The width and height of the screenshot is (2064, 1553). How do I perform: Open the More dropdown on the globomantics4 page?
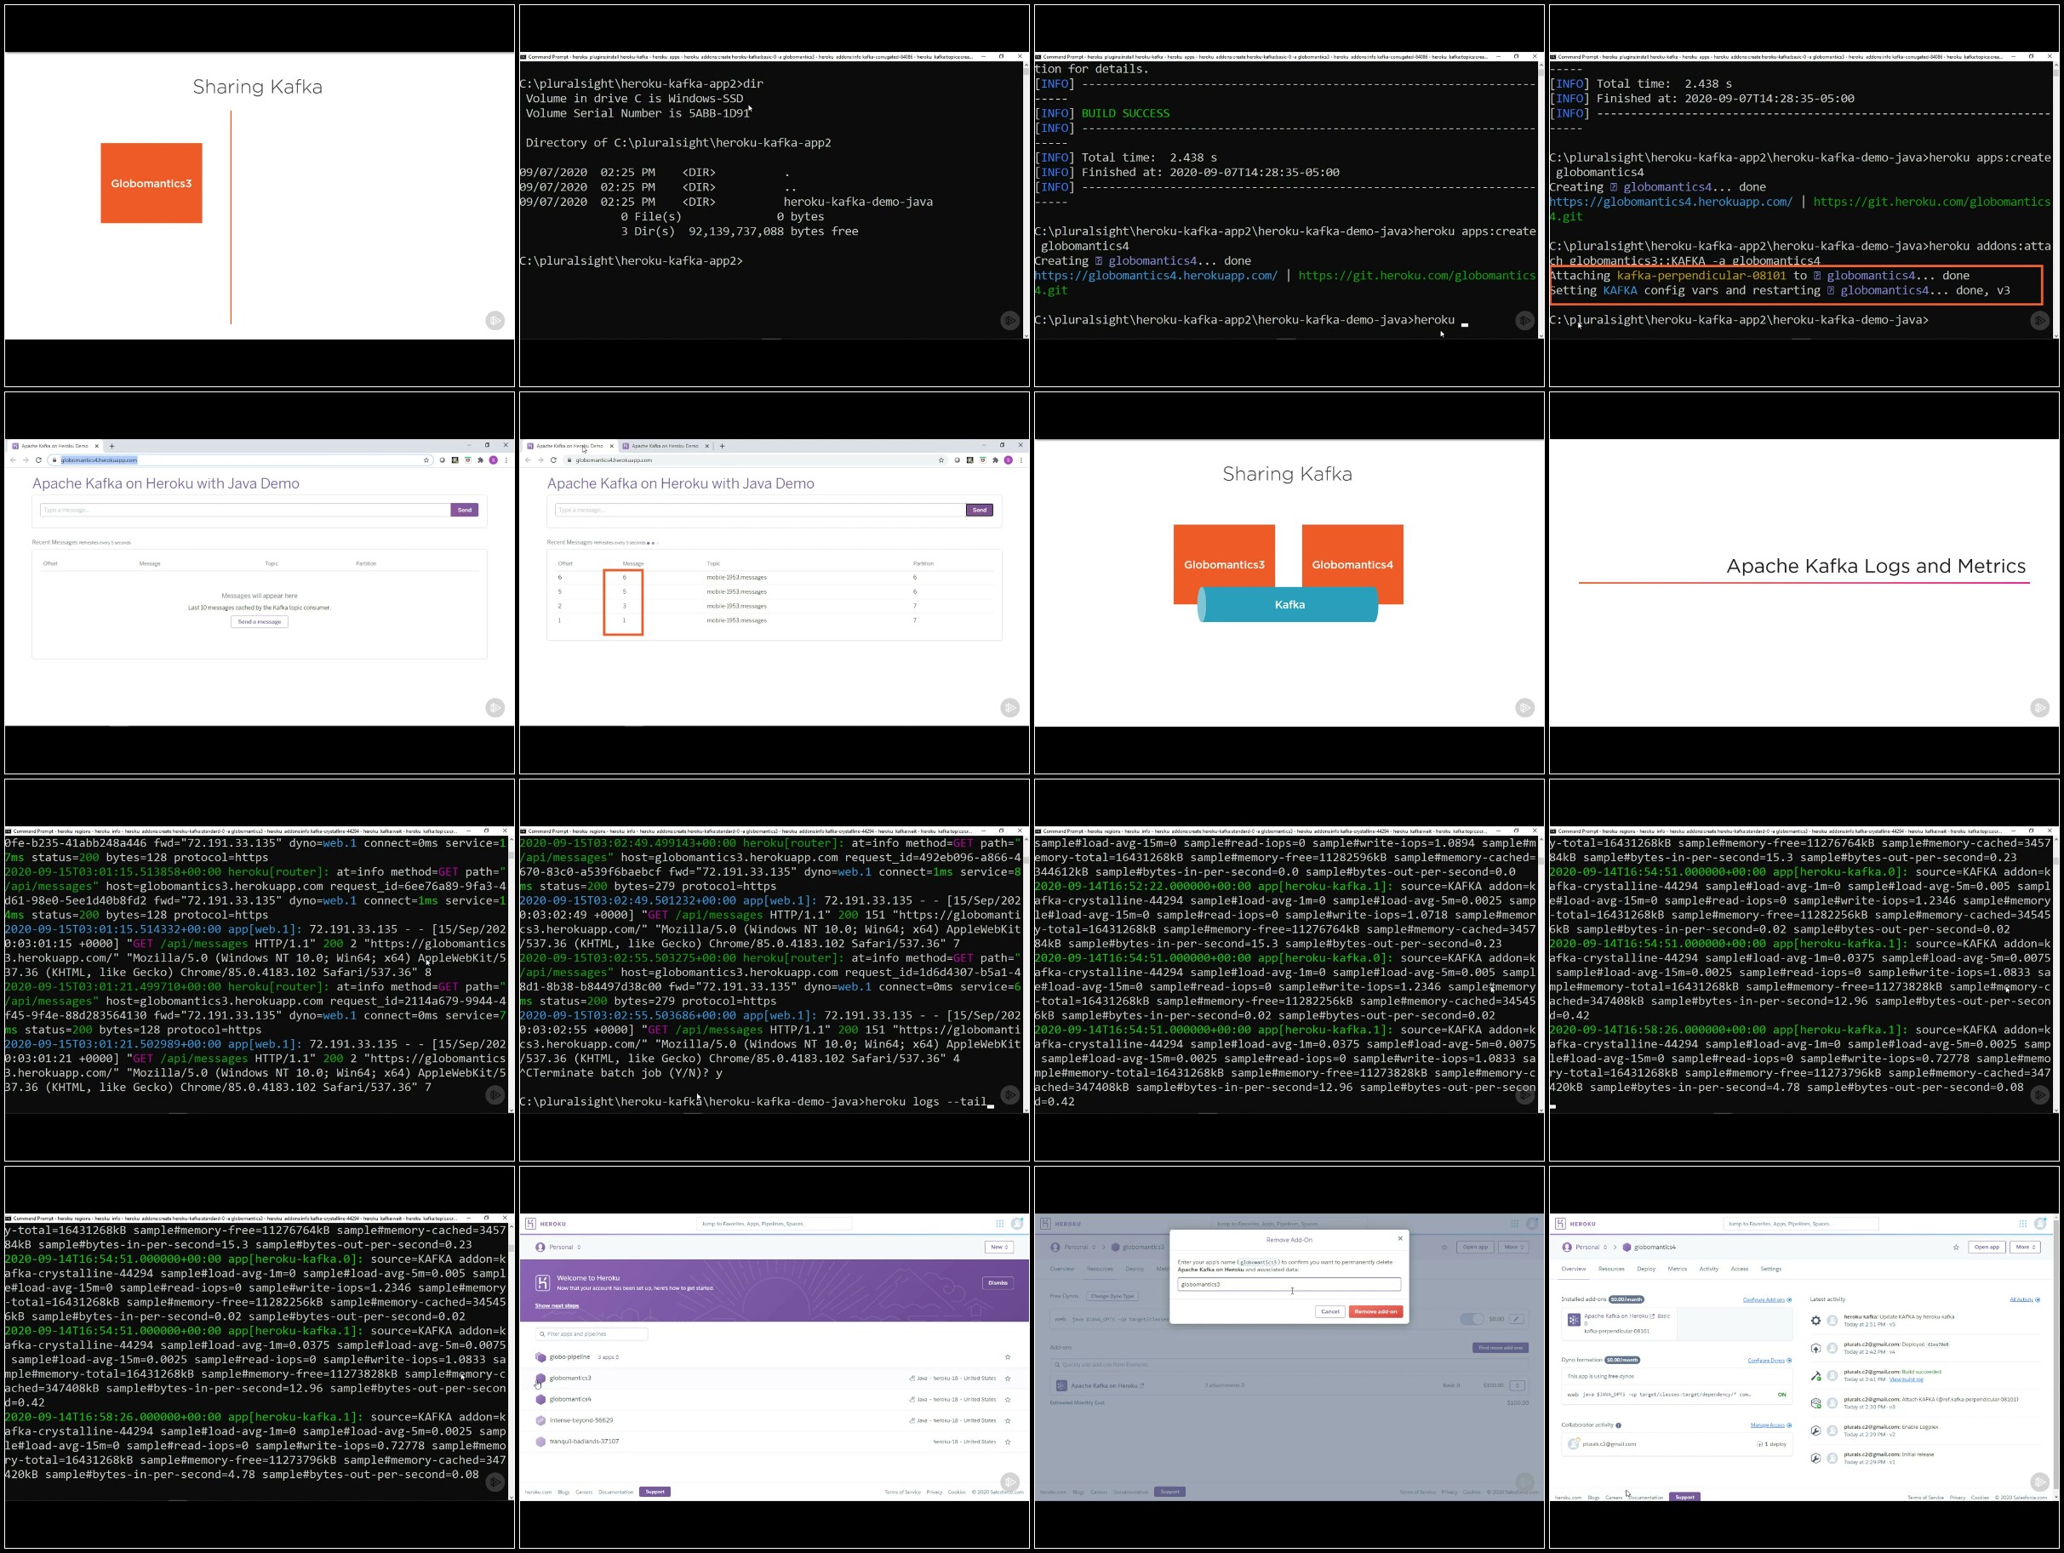2025,1247
